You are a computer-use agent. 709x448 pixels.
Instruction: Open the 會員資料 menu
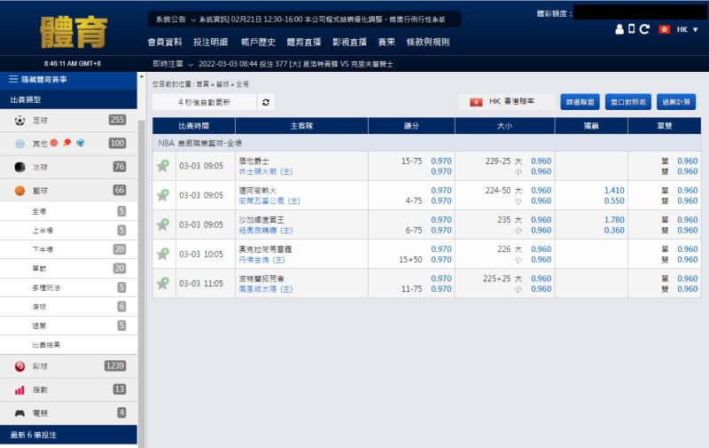[x=165, y=42]
